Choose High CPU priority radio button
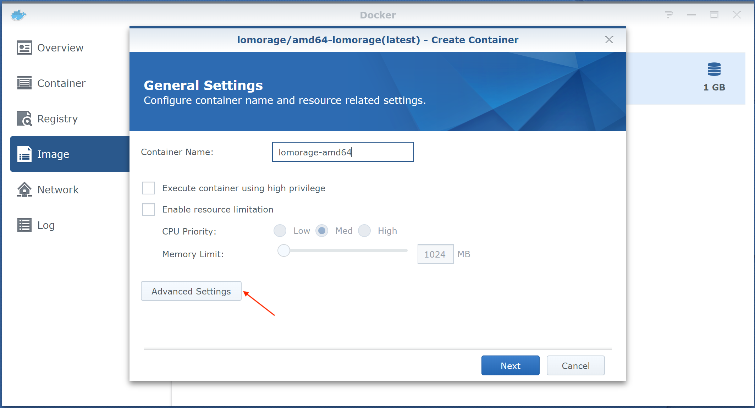This screenshot has width=755, height=408. tap(364, 231)
